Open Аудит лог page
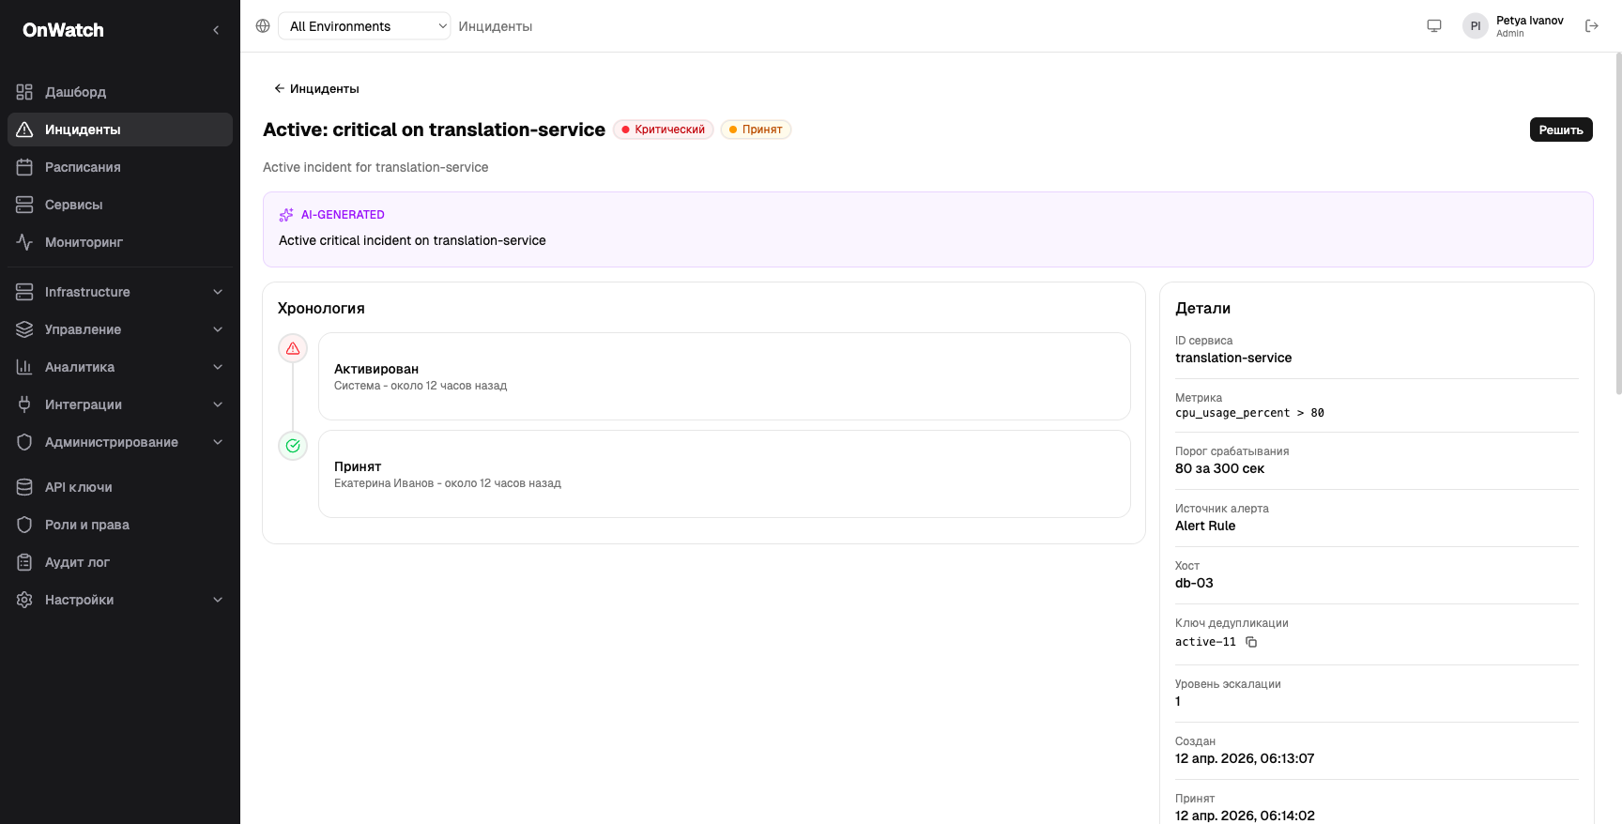1622x824 pixels. pyautogui.click(x=120, y=562)
